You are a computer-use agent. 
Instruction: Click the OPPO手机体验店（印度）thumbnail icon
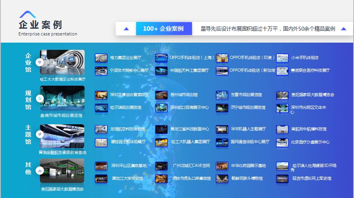(x=222, y=58)
